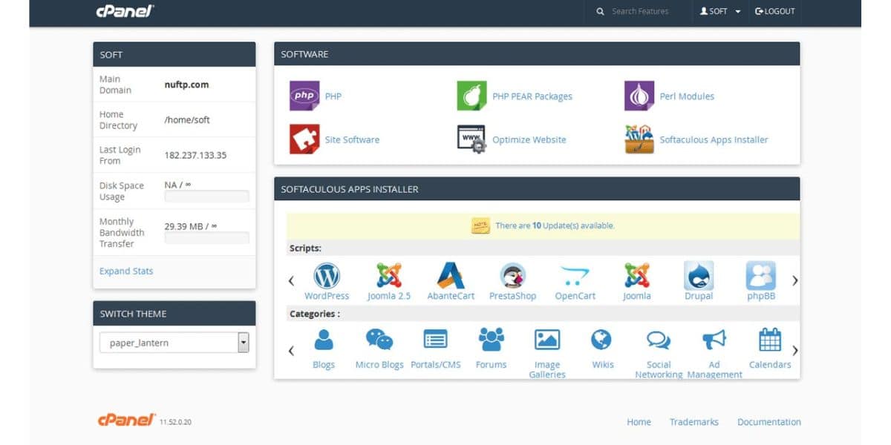Image resolution: width=891 pixels, height=445 pixels.
Task: Open the Site Software puzzle icon
Action: click(x=304, y=139)
